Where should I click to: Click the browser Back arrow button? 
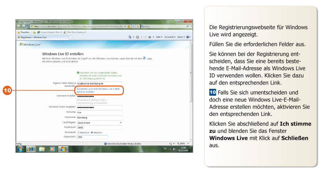click(x=19, y=26)
